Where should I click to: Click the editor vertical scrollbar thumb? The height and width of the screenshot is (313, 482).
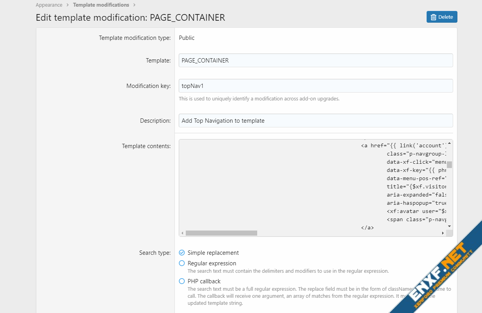coord(450,165)
